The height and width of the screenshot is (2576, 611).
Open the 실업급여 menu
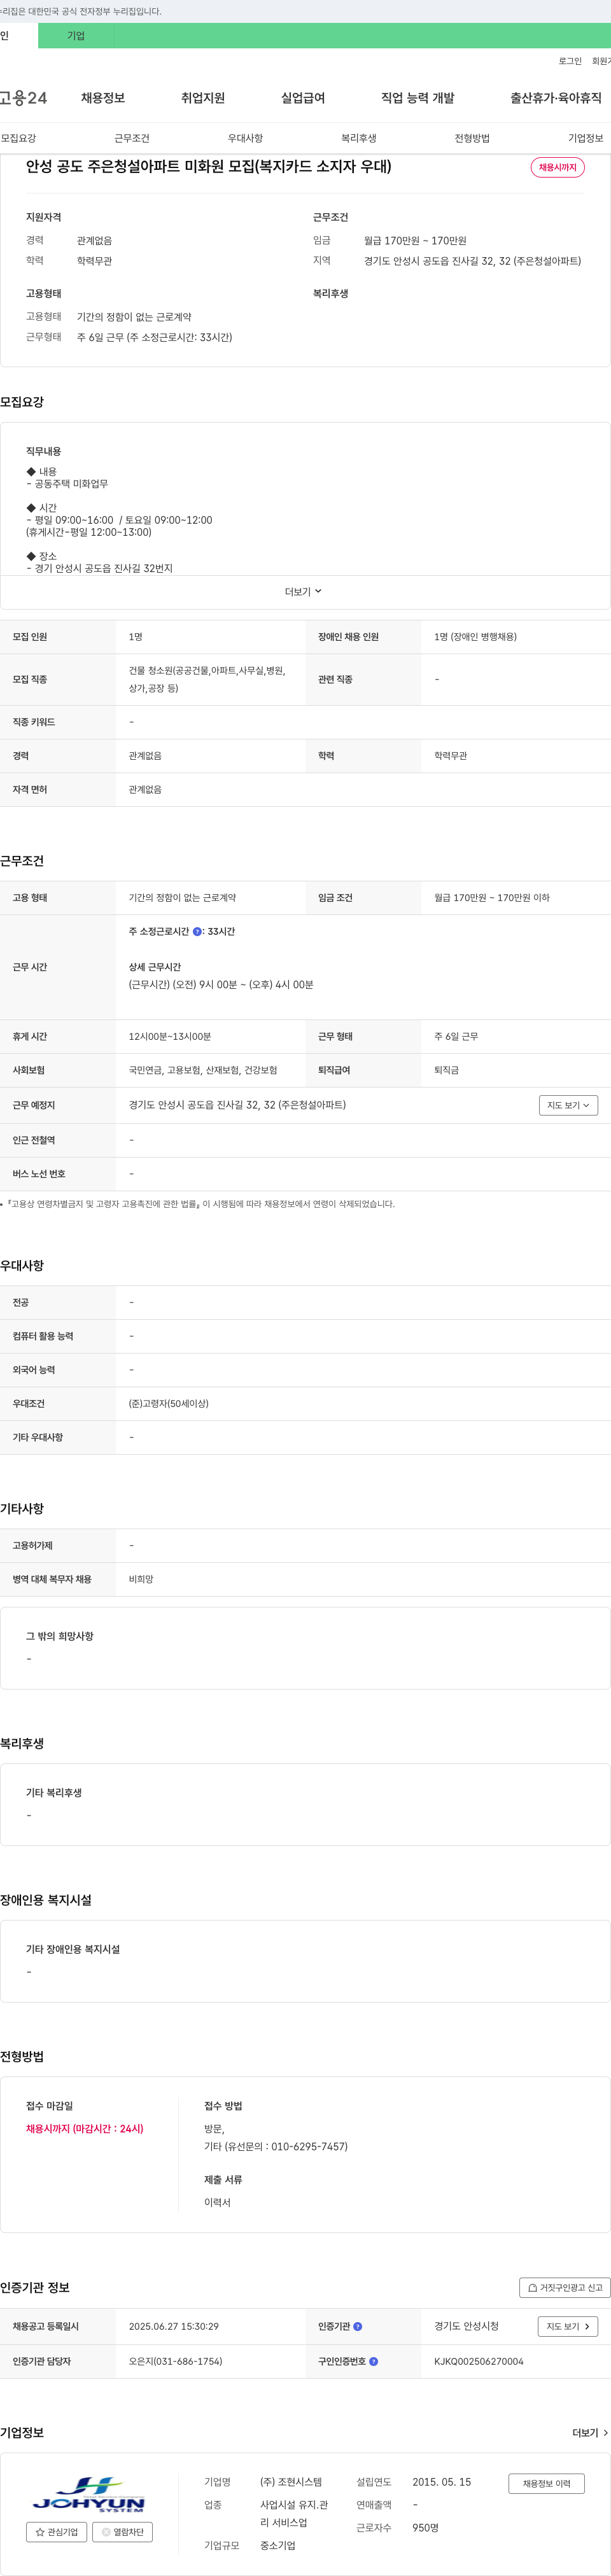pos(303,98)
